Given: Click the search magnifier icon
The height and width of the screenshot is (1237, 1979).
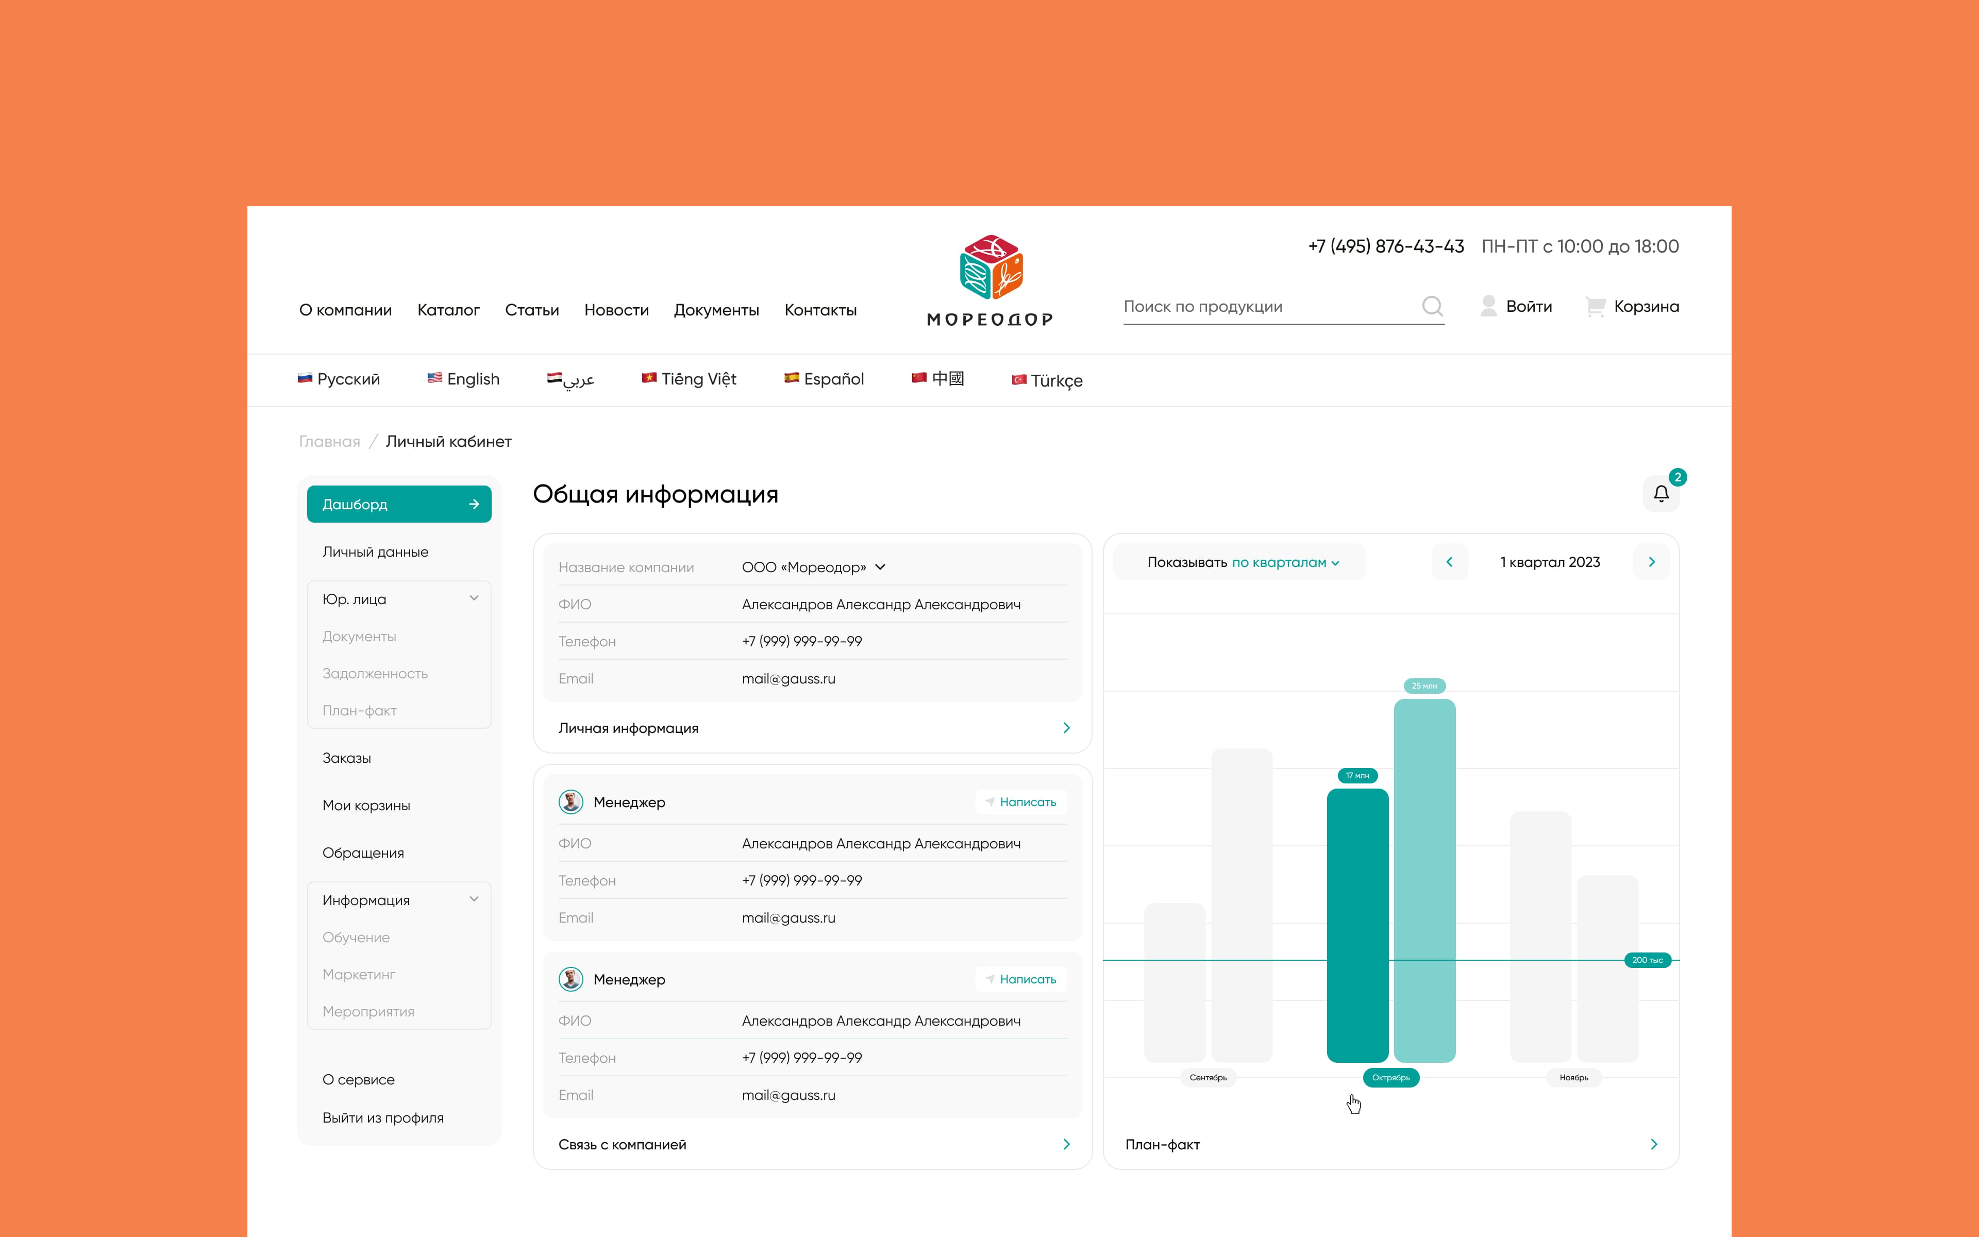Looking at the screenshot, I should click(x=1432, y=306).
